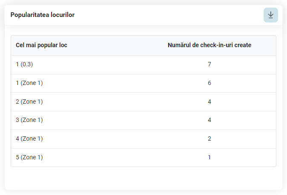Click the download icon button

pyautogui.click(x=270, y=15)
